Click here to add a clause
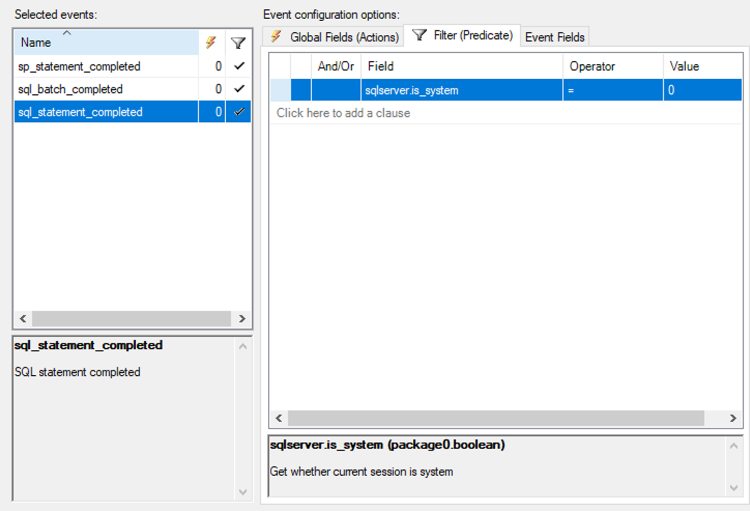Viewport: 750px width, 511px height. point(343,113)
